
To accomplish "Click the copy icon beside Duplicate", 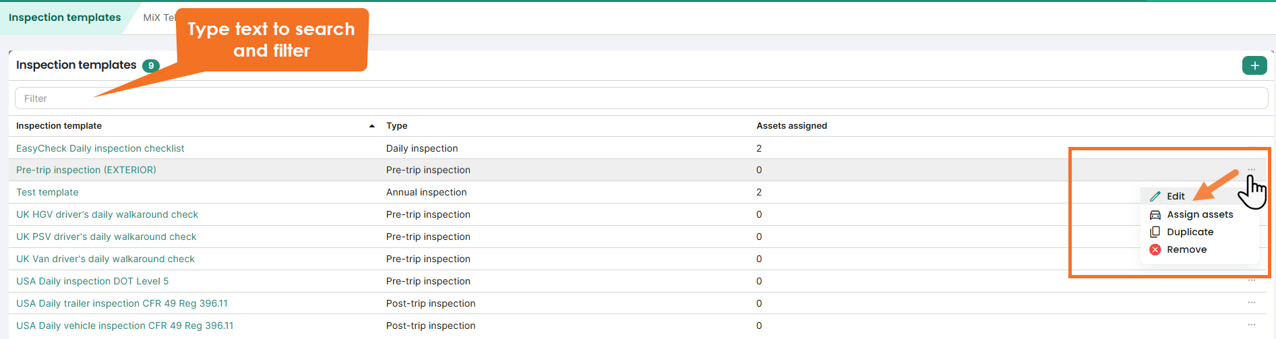I will [1155, 232].
